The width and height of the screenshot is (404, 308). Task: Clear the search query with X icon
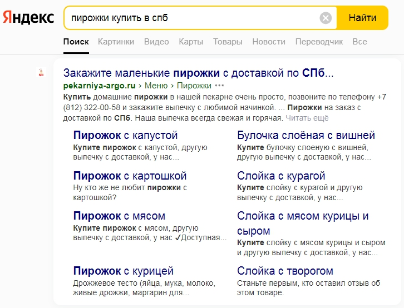pos(326,18)
